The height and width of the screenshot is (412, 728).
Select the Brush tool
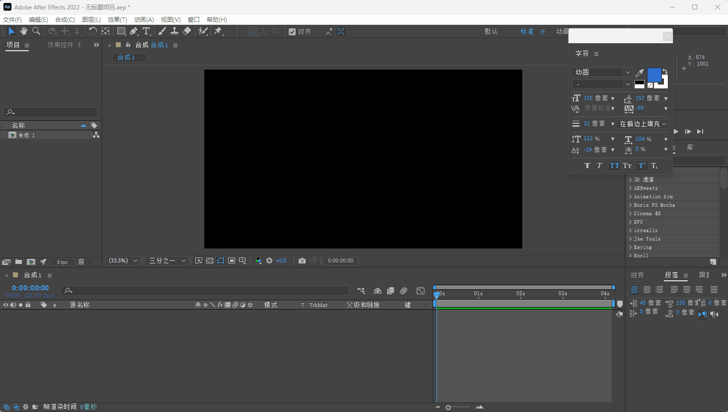pyautogui.click(x=162, y=31)
